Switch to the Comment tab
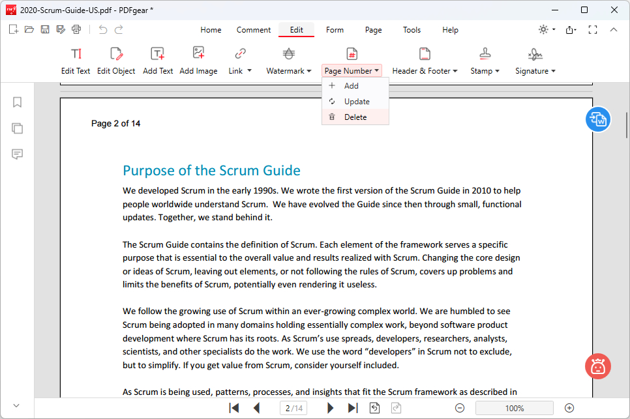 click(x=254, y=30)
